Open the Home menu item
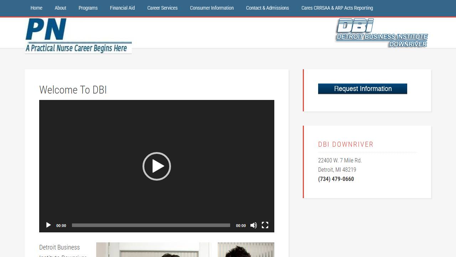Viewport: 456px width, 257px height. point(36,8)
